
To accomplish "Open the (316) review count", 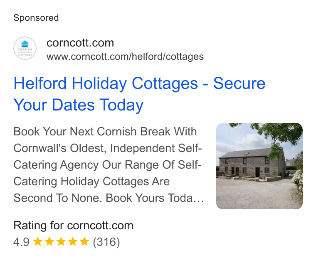I will coord(106,242).
